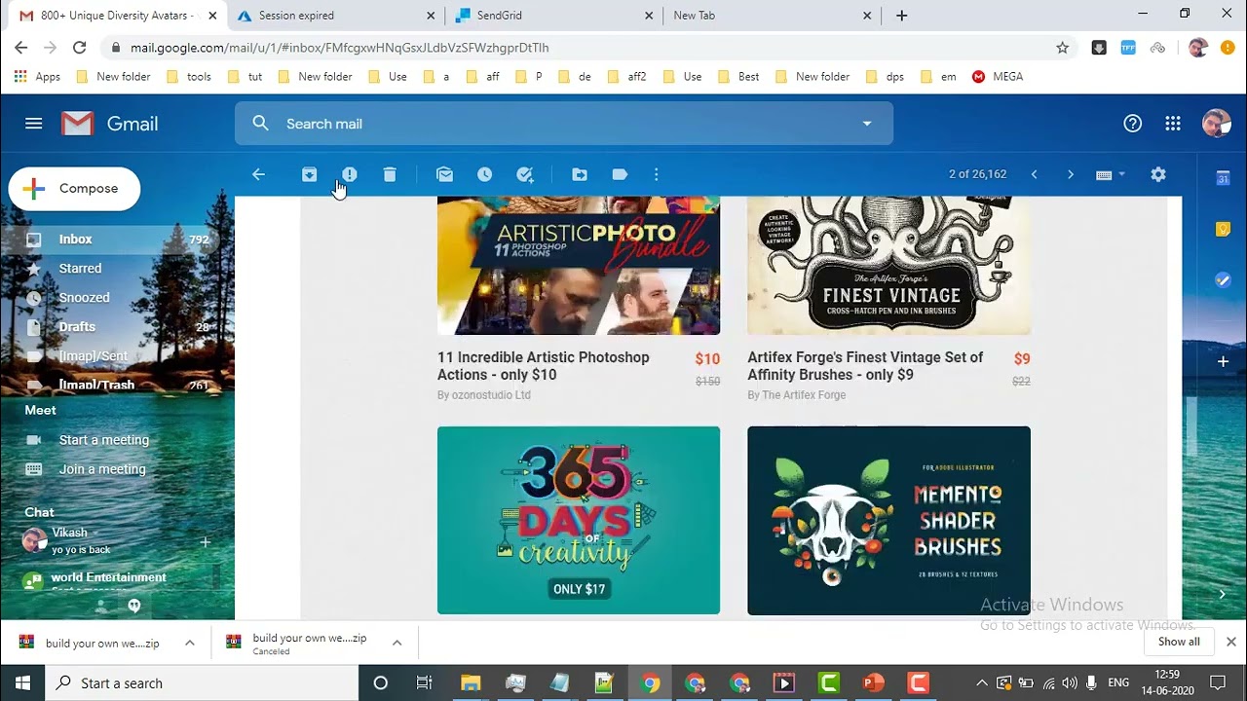Open Artifex Forge's Finest Vintage Set link
This screenshot has height=701, width=1247.
tap(865, 366)
